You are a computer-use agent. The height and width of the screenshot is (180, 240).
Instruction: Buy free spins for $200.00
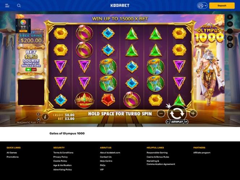tap(31, 38)
